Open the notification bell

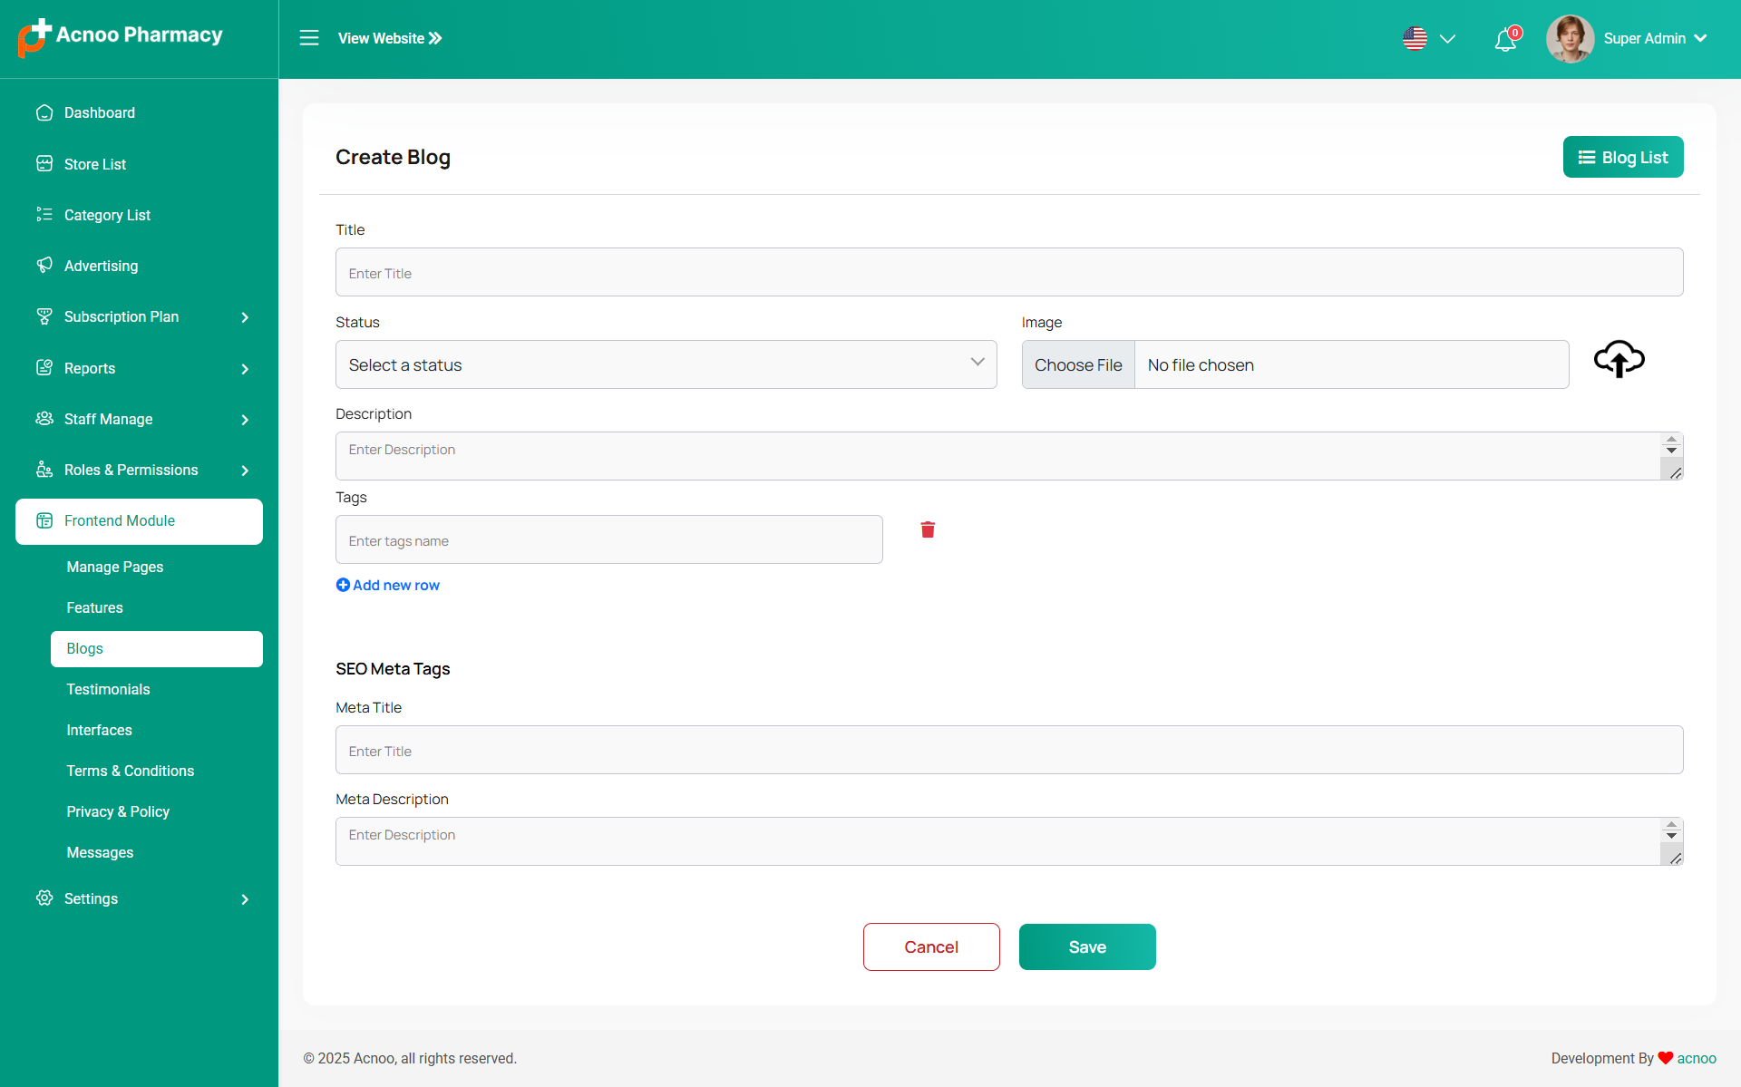click(x=1505, y=40)
